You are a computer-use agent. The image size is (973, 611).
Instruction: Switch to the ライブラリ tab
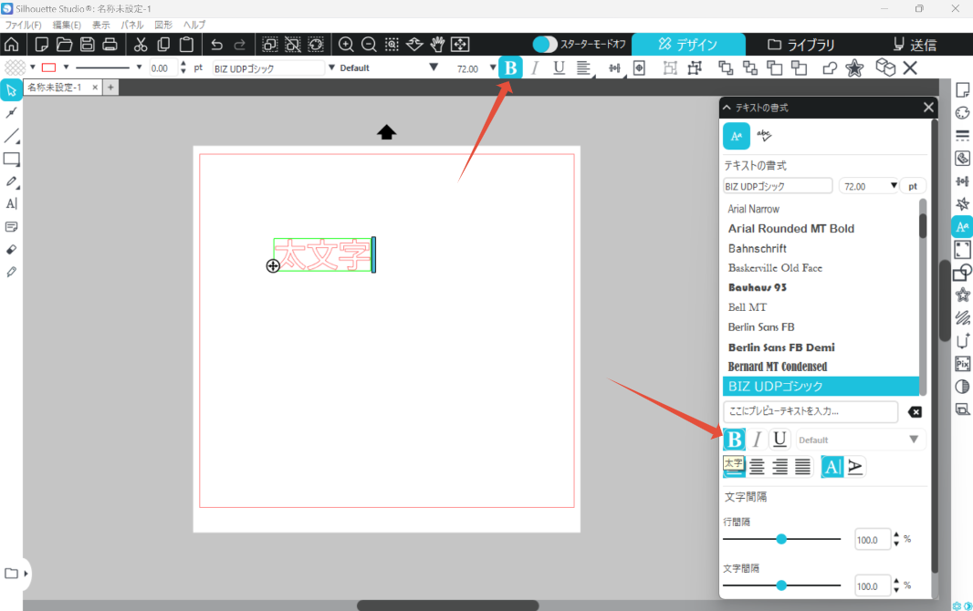tap(801, 45)
